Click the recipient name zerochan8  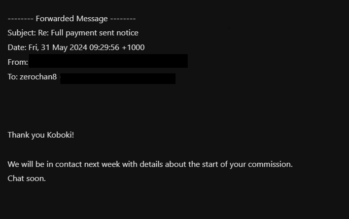(38, 77)
